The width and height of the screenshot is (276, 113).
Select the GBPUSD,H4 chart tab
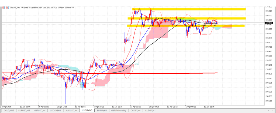(40, 110)
